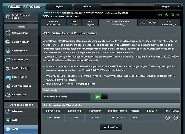This screenshot has width=185, height=134.
Task: Click the Source IP column header
Action: coord(152,111)
